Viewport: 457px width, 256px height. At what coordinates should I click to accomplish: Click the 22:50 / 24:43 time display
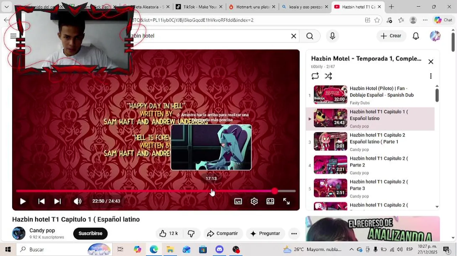(x=106, y=201)
